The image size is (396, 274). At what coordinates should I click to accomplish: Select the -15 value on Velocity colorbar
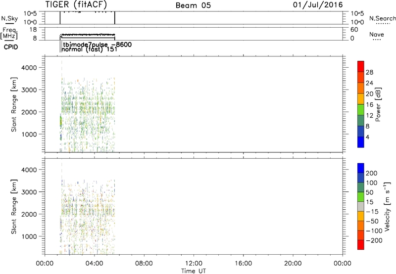(x=372, y=212)
